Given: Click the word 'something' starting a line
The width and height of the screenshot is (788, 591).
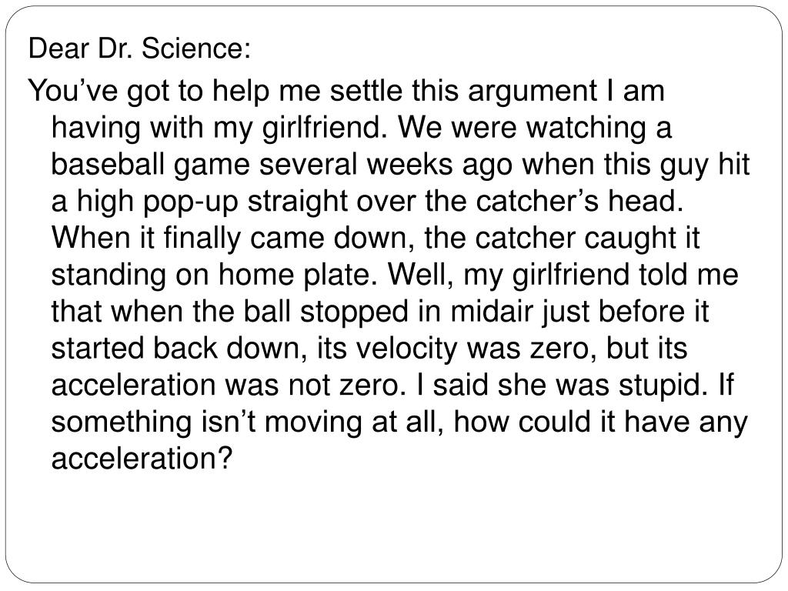Looking at the screenshot, I should click(122, 423).
